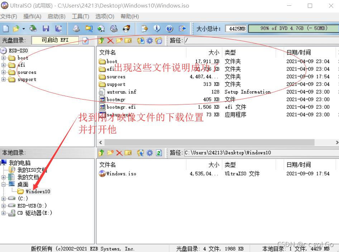Expand the (C:) drive node
Viewport: 339px width, 252px height.
(4, 198)
